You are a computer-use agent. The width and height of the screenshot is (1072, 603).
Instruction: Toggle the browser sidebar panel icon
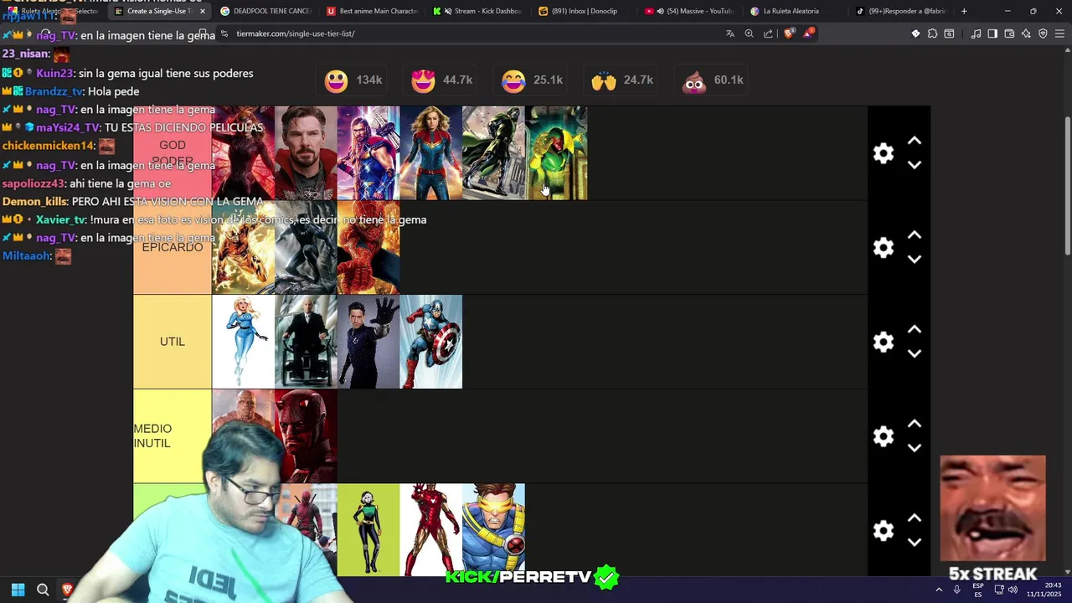992,33
